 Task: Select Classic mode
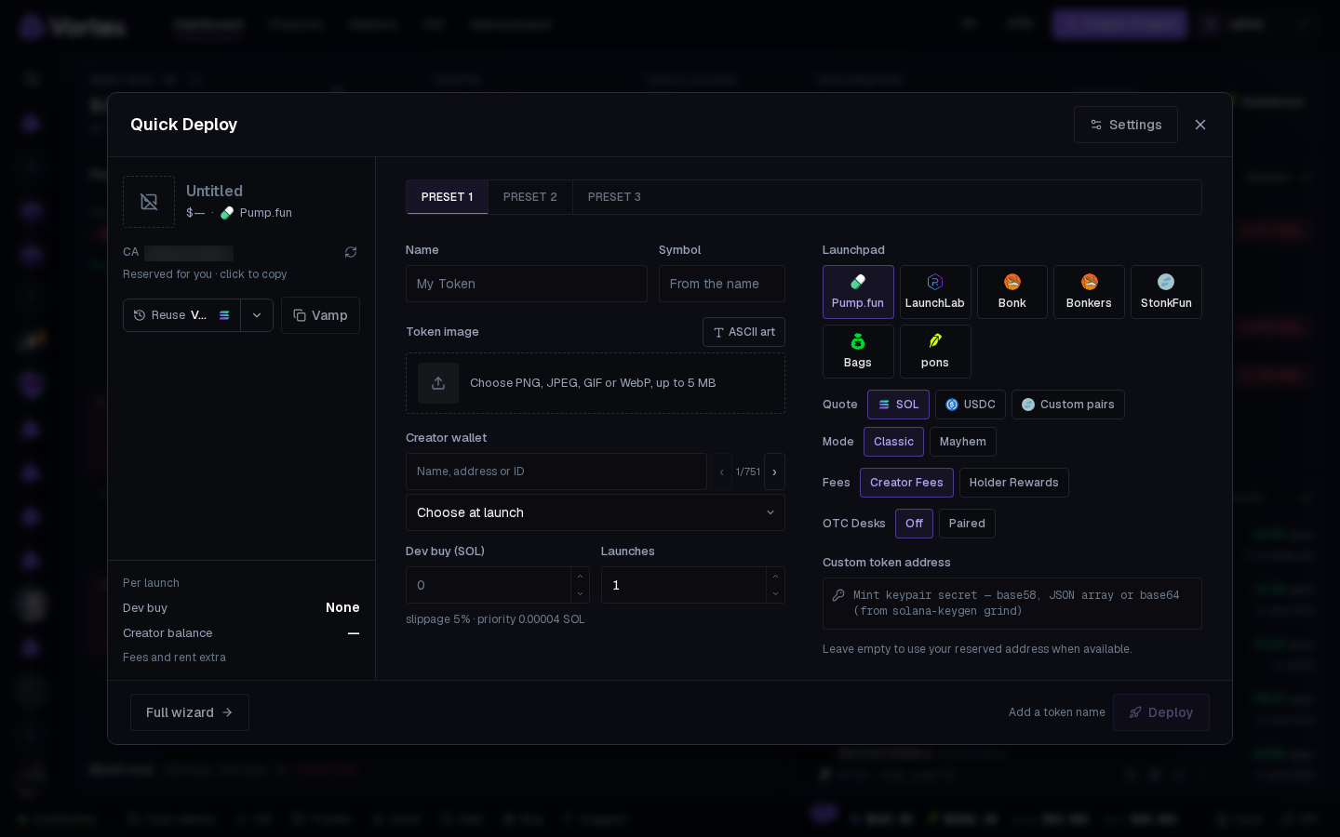(x=893, y=442)
